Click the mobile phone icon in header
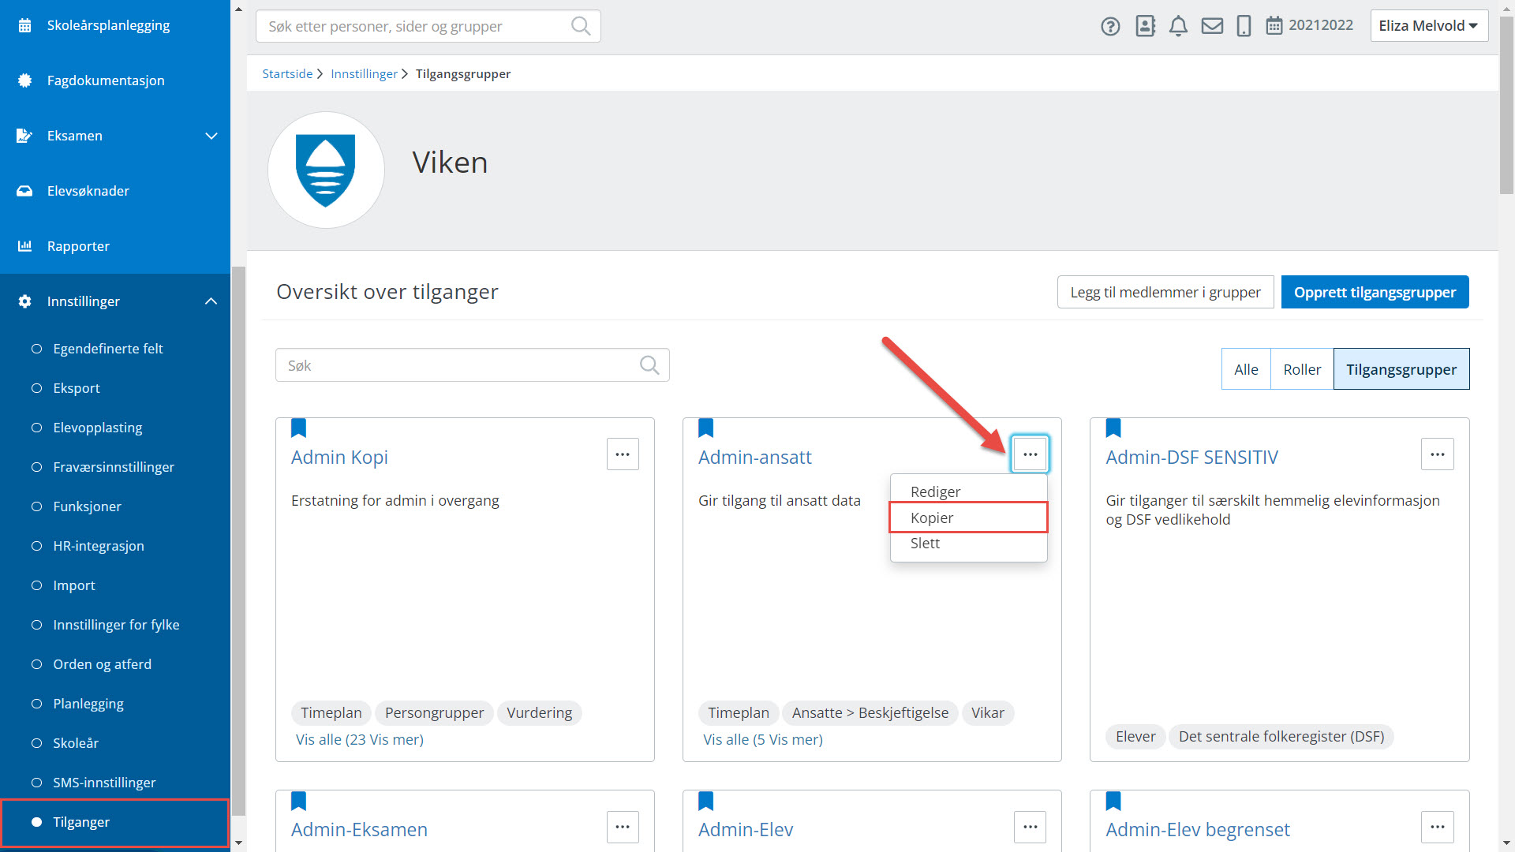This screenshot has width=1515, height=852. pyautogui.click(x=1244, y=26)
